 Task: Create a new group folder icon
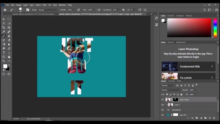pos(206,118)
